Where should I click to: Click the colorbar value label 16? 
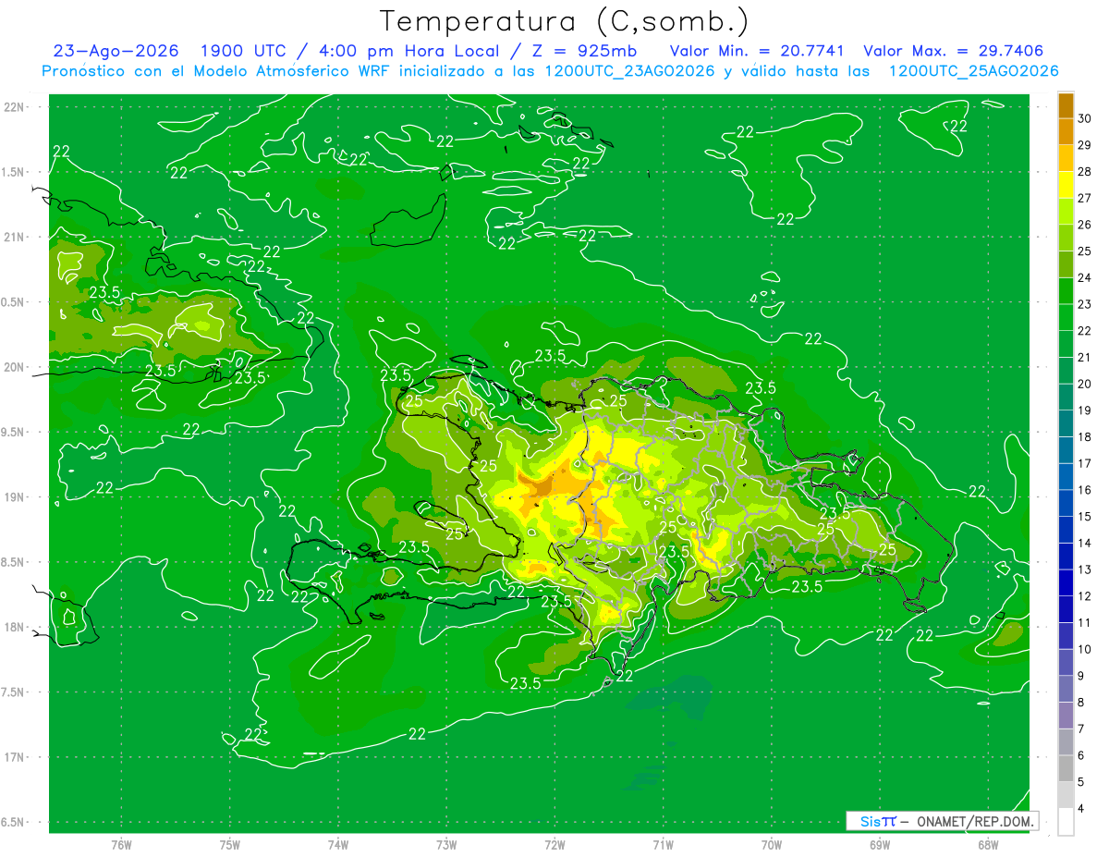pos(1085,490)
